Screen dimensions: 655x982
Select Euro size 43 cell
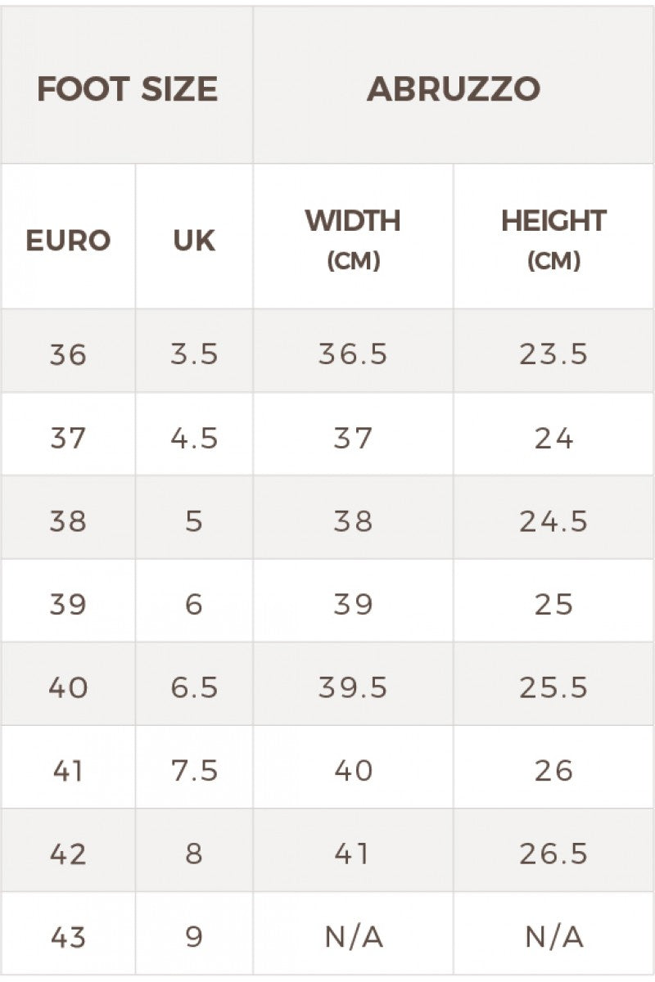click(x=68, y=937)
